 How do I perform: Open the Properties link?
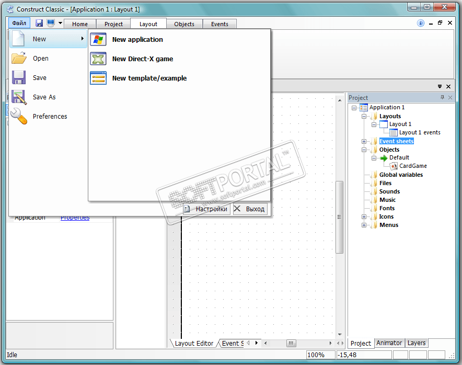75,218
